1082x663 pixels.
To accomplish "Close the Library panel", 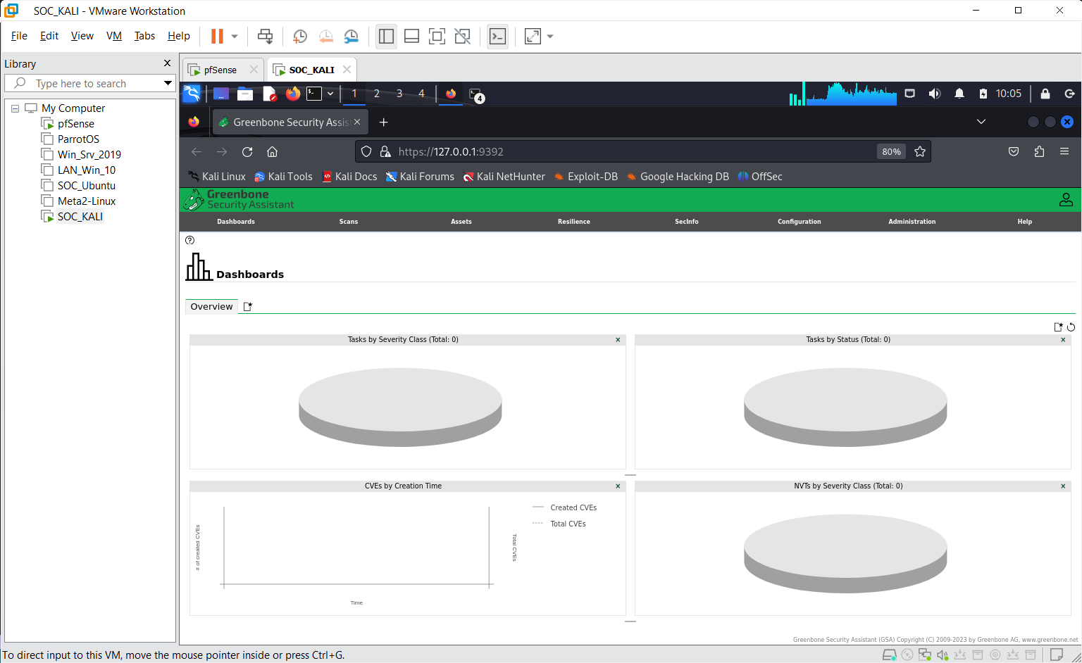I will coord(167,63).
